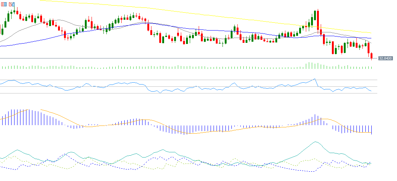Click the solid teal ADX line peak
This screenshot has height=181, width=397.
click(x=316, y=142)
